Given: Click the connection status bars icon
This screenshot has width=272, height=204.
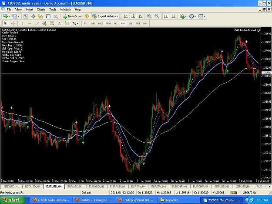Looking at the screenshot, I should tap(234, 193).
